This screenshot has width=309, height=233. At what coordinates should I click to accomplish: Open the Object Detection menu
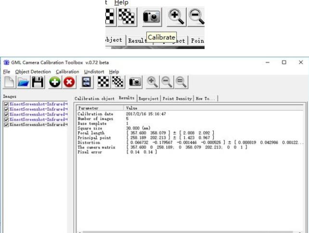33,72
